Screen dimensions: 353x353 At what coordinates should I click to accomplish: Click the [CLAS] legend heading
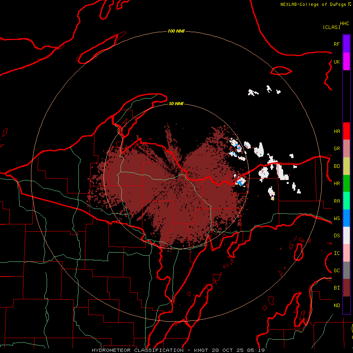tap(331, 27)
